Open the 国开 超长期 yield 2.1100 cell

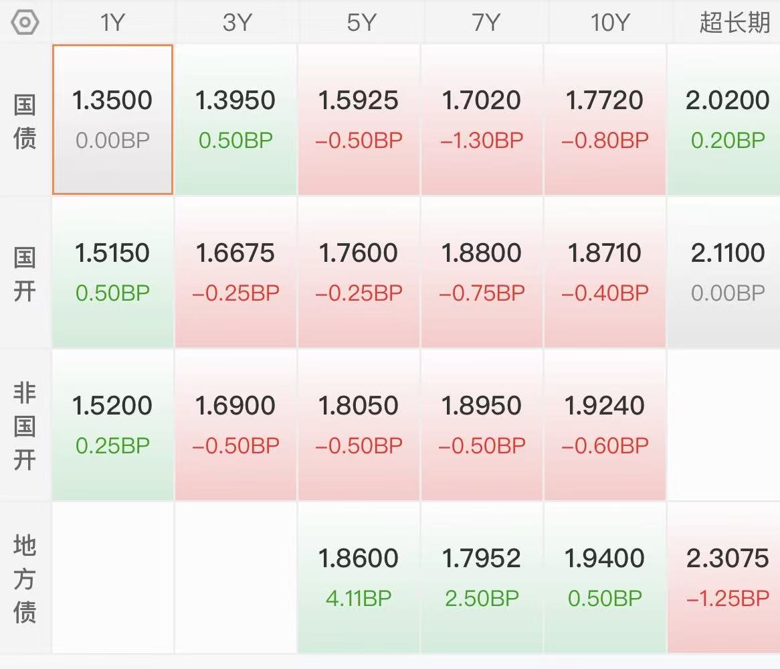pos(727,272)
